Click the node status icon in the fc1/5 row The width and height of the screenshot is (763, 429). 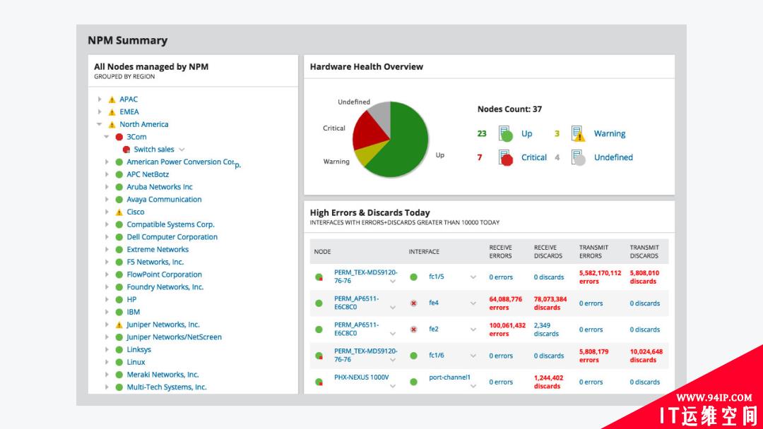click(x=319, y=277)
